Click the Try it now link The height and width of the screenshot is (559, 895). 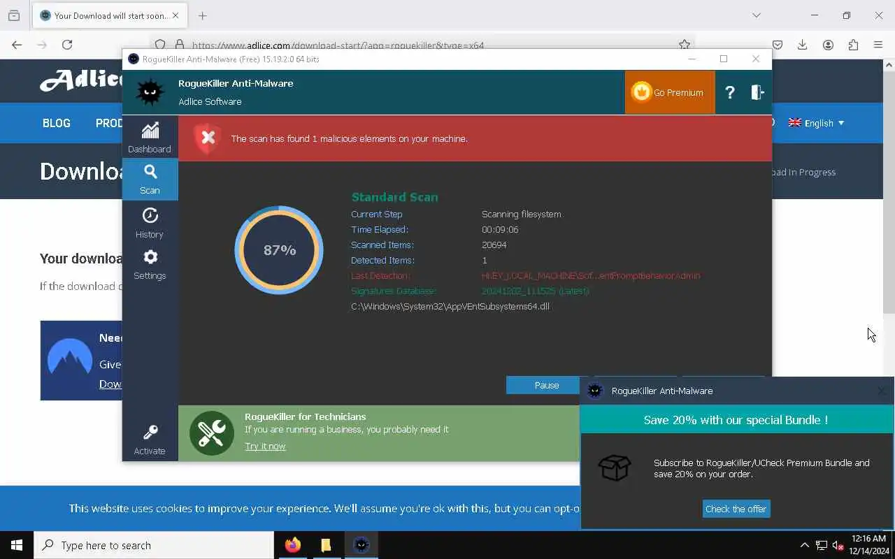pyautogui.click(x=265, y=446)
